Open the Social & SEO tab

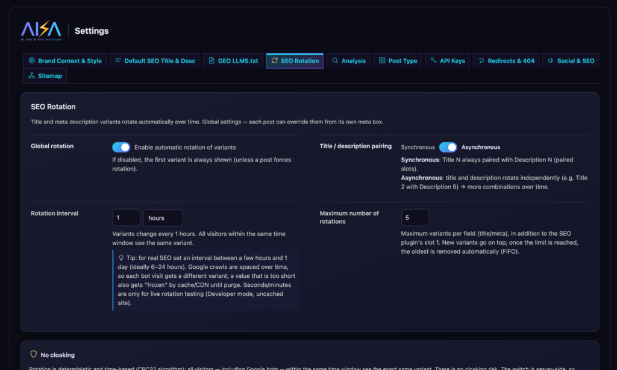[x=571, y=61]
